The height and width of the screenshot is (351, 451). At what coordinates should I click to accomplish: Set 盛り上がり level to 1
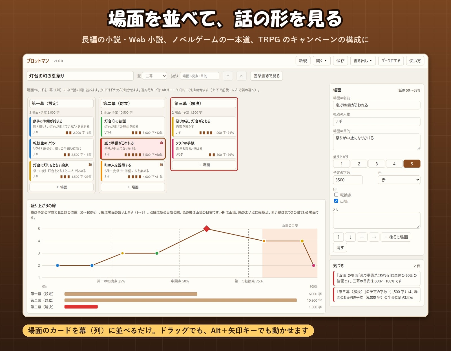(x=341, y=164)
